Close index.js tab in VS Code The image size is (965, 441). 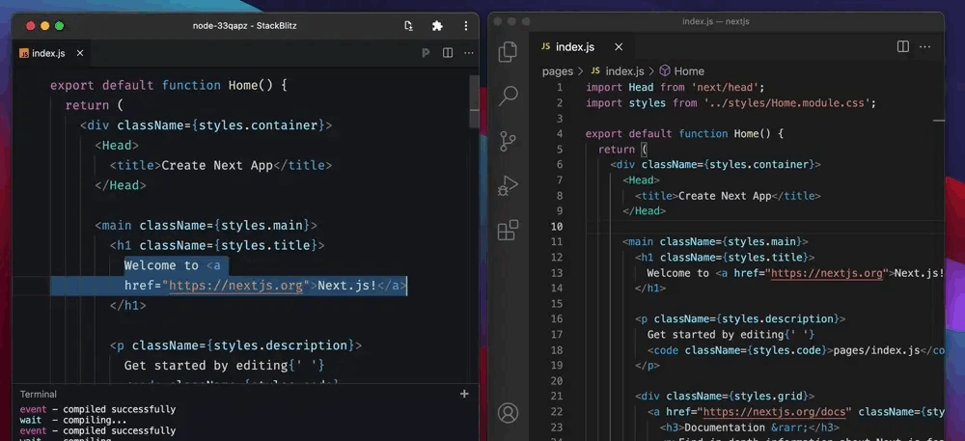(619, 46)
